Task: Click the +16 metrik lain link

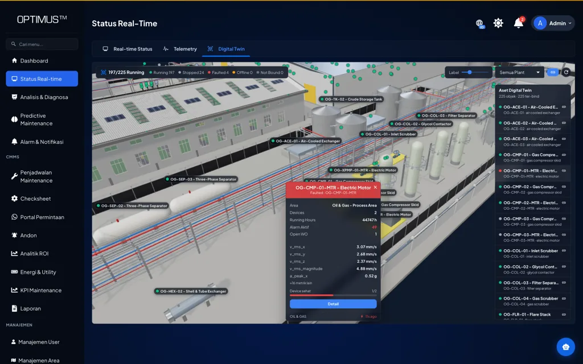Action: tap(301, 283)
